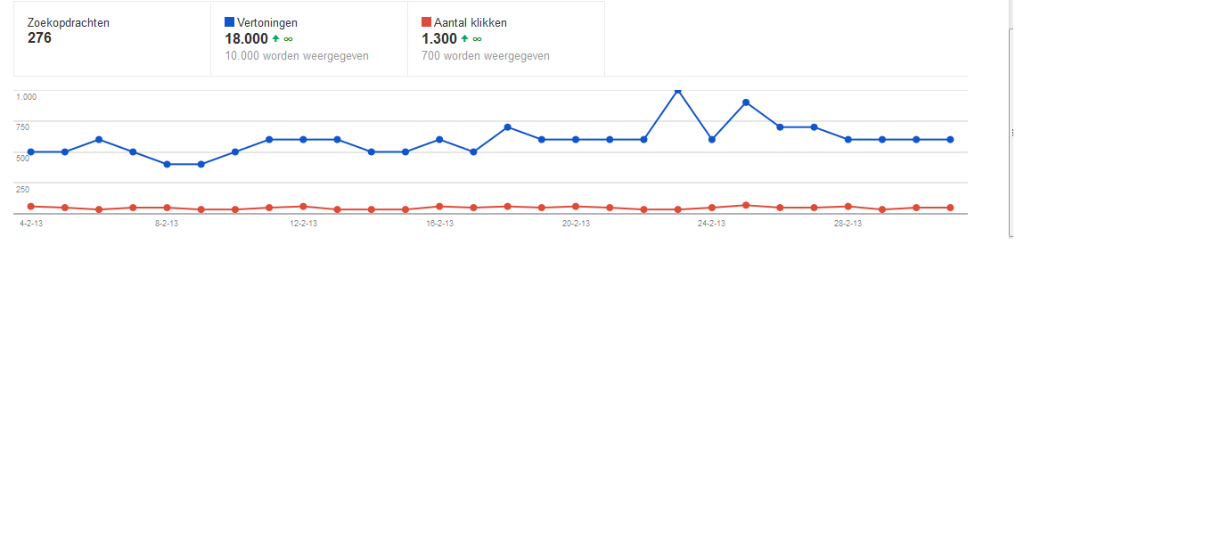Click the '700 worden weergegeven' text
1212x556 pixels.
tap(486, 56)
